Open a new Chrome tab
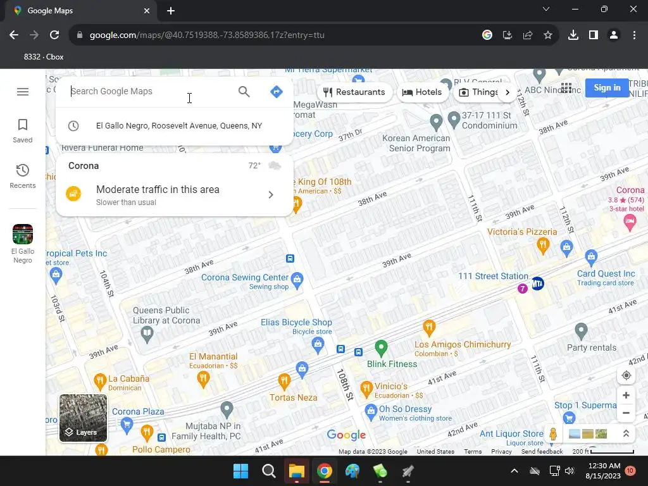 point(171,11)
